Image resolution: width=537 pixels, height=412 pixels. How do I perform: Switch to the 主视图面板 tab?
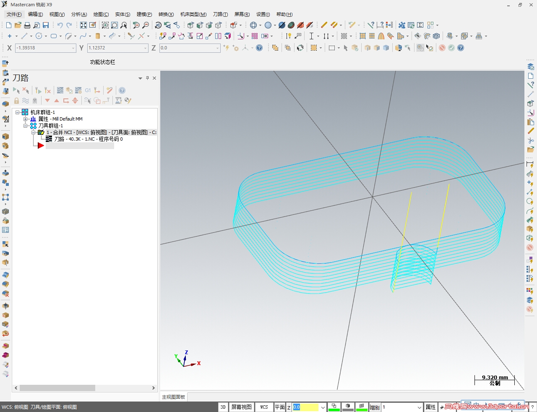point(174,397)
